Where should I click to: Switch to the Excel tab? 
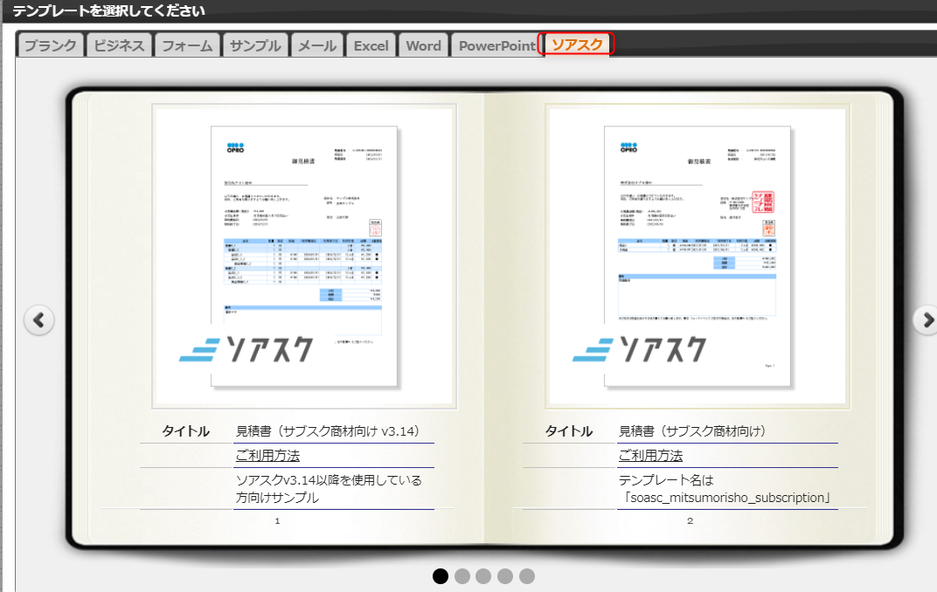371,45
